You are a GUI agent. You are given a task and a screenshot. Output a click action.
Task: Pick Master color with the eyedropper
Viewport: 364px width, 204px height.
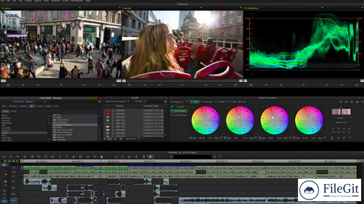[x=324, y=138]
